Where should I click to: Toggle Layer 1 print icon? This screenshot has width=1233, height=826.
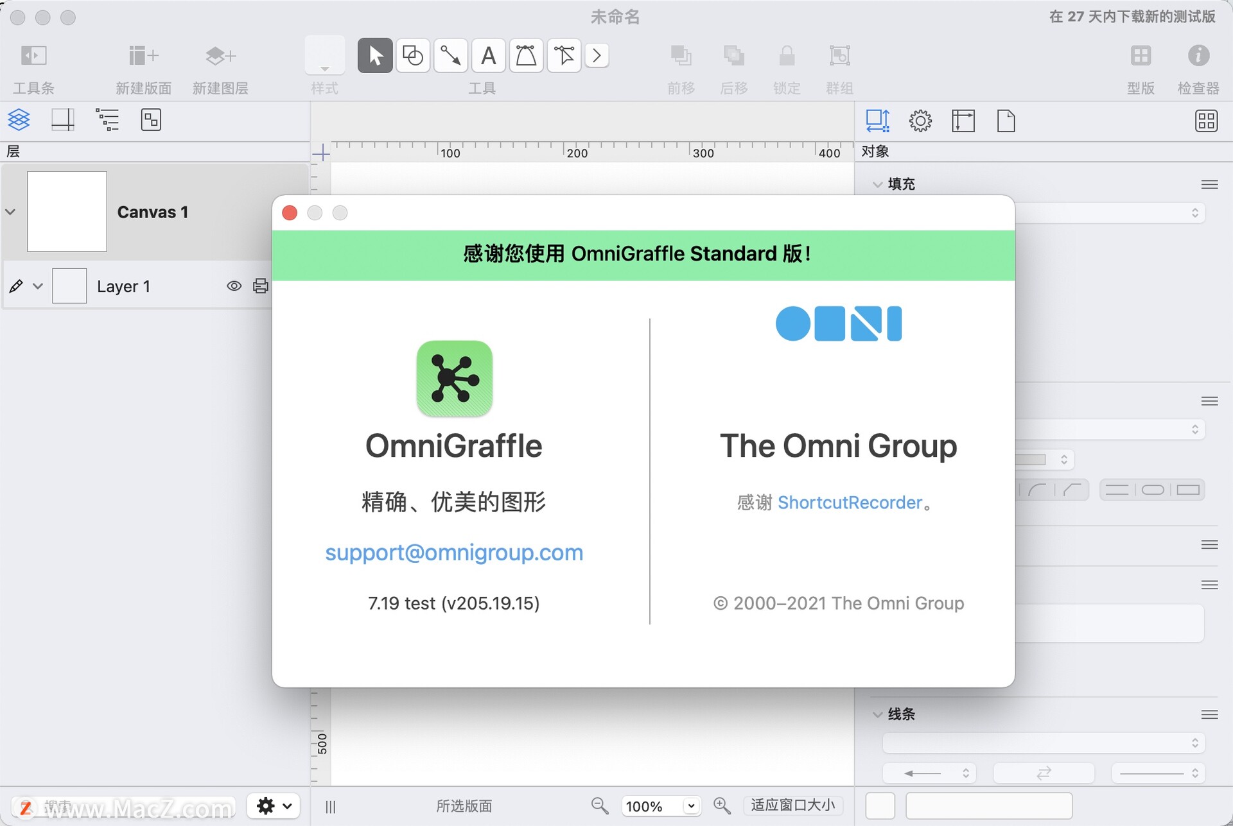(x=260, y=286)
